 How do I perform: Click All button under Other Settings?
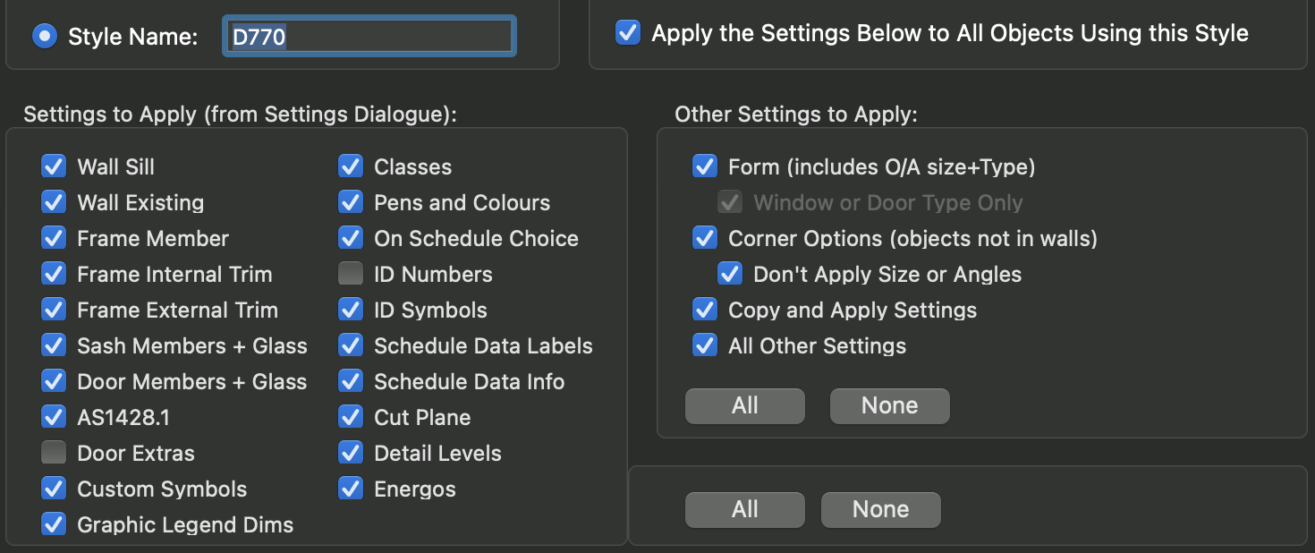click(x=744, y=406)
